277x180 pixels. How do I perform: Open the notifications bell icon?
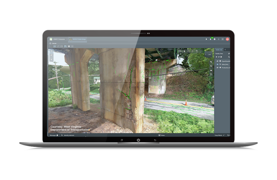click(210, 39)
